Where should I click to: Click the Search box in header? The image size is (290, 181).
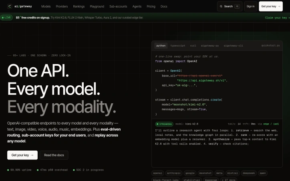[230, 6]
